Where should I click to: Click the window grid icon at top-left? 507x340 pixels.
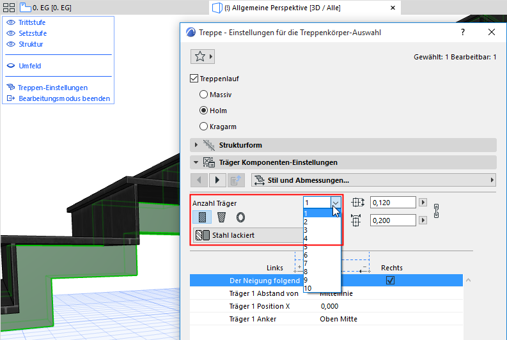pyautogui.click(x=8, y=8)
